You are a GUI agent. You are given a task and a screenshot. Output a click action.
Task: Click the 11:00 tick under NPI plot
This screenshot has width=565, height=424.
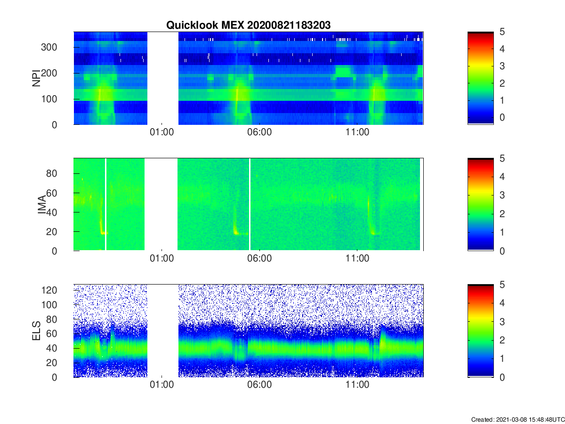pyautogui.click(x=357, y=132)
